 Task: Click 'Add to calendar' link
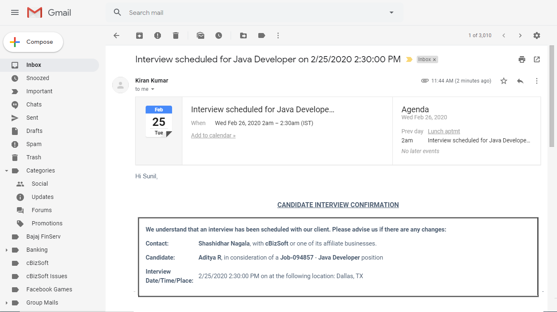213,135
